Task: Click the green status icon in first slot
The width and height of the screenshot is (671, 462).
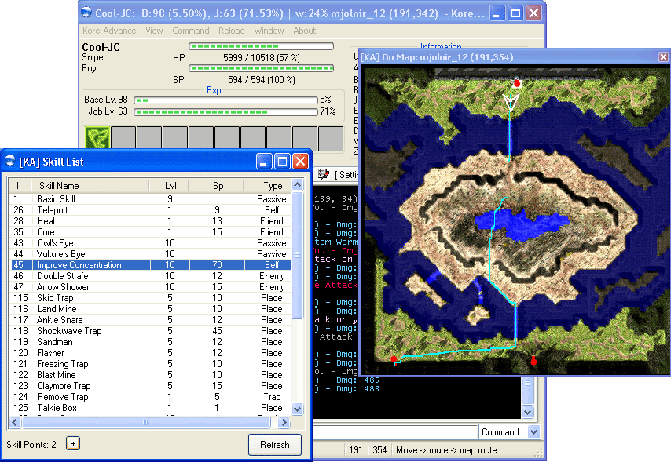Action: [x=97, y=137]
